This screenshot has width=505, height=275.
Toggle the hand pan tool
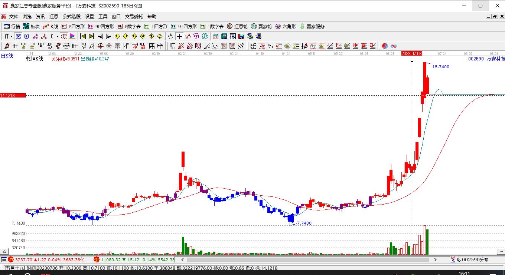click(x=170, y=36)
